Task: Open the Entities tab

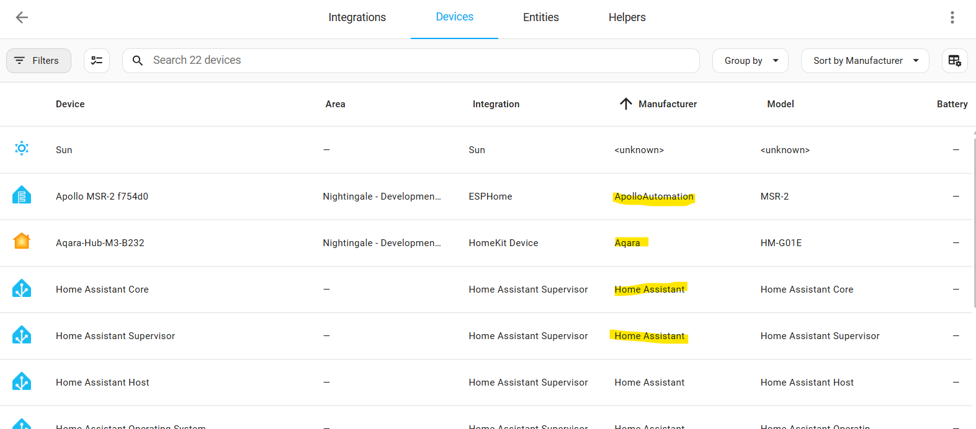Action: click(x=540, y=17)
